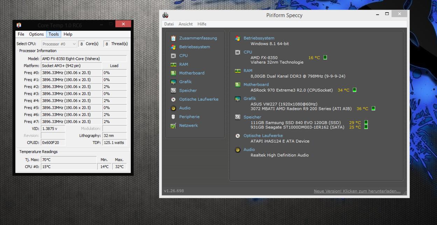The height and width of the screenshot is (225, 437).
Task: Click the chip icon beside CPU summary heading
Action: point(238,52)
